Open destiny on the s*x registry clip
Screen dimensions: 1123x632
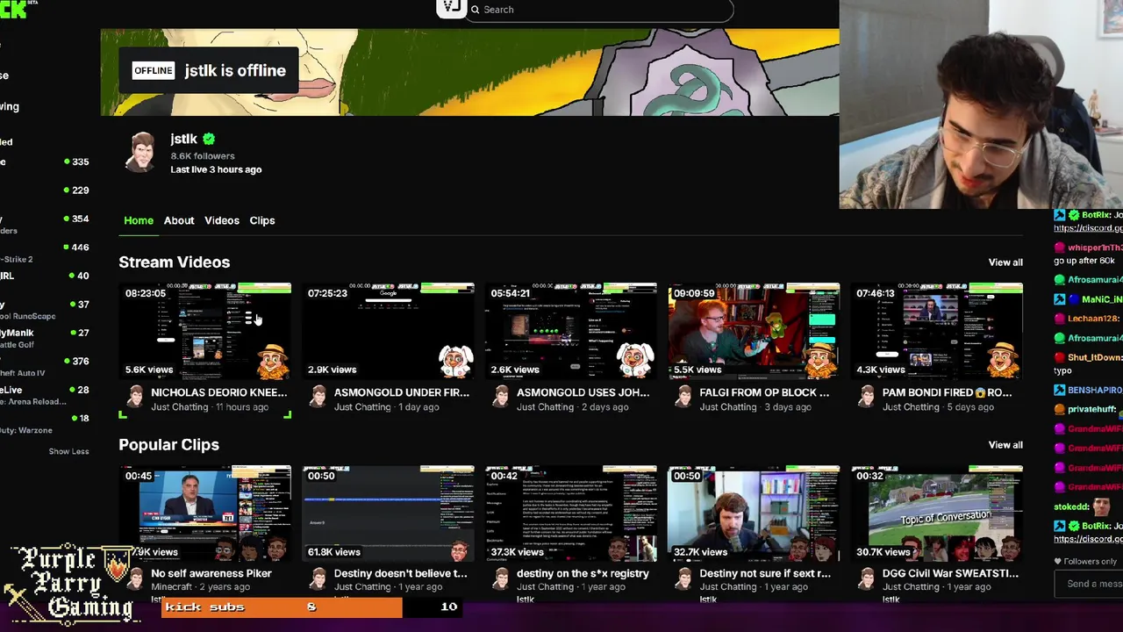[583, 573]
